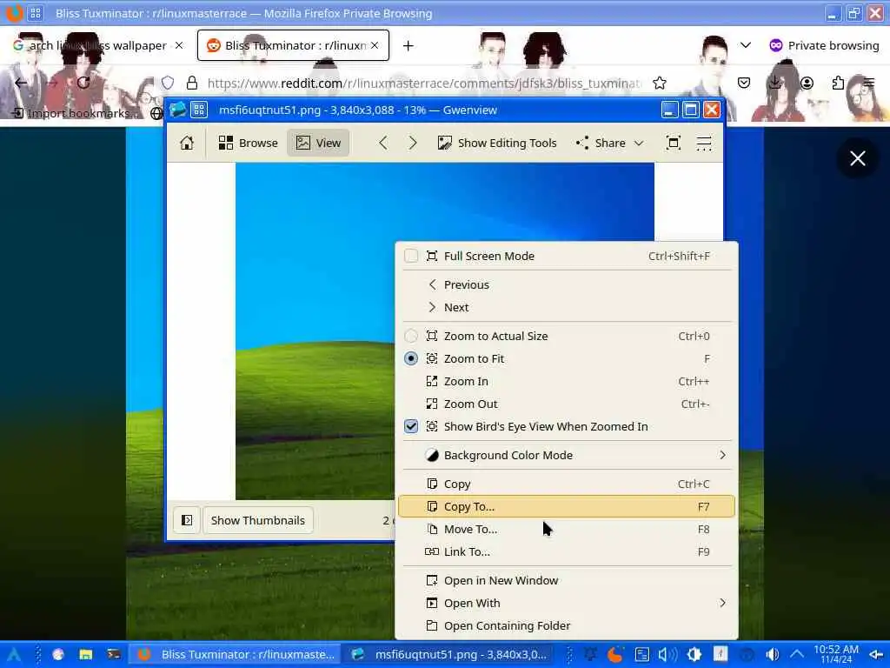This screenshot has width=890, height=668.
Task: Close the Bliss Tuxminator Firefox tab
Action: tap(375, 45)
